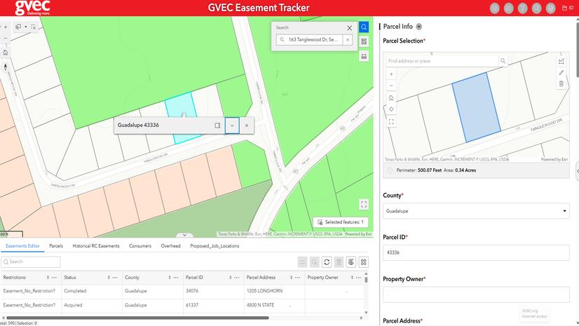Click the Selected features: 1 button
This screenshot has width=579, height=326.
tap(341, 222)
